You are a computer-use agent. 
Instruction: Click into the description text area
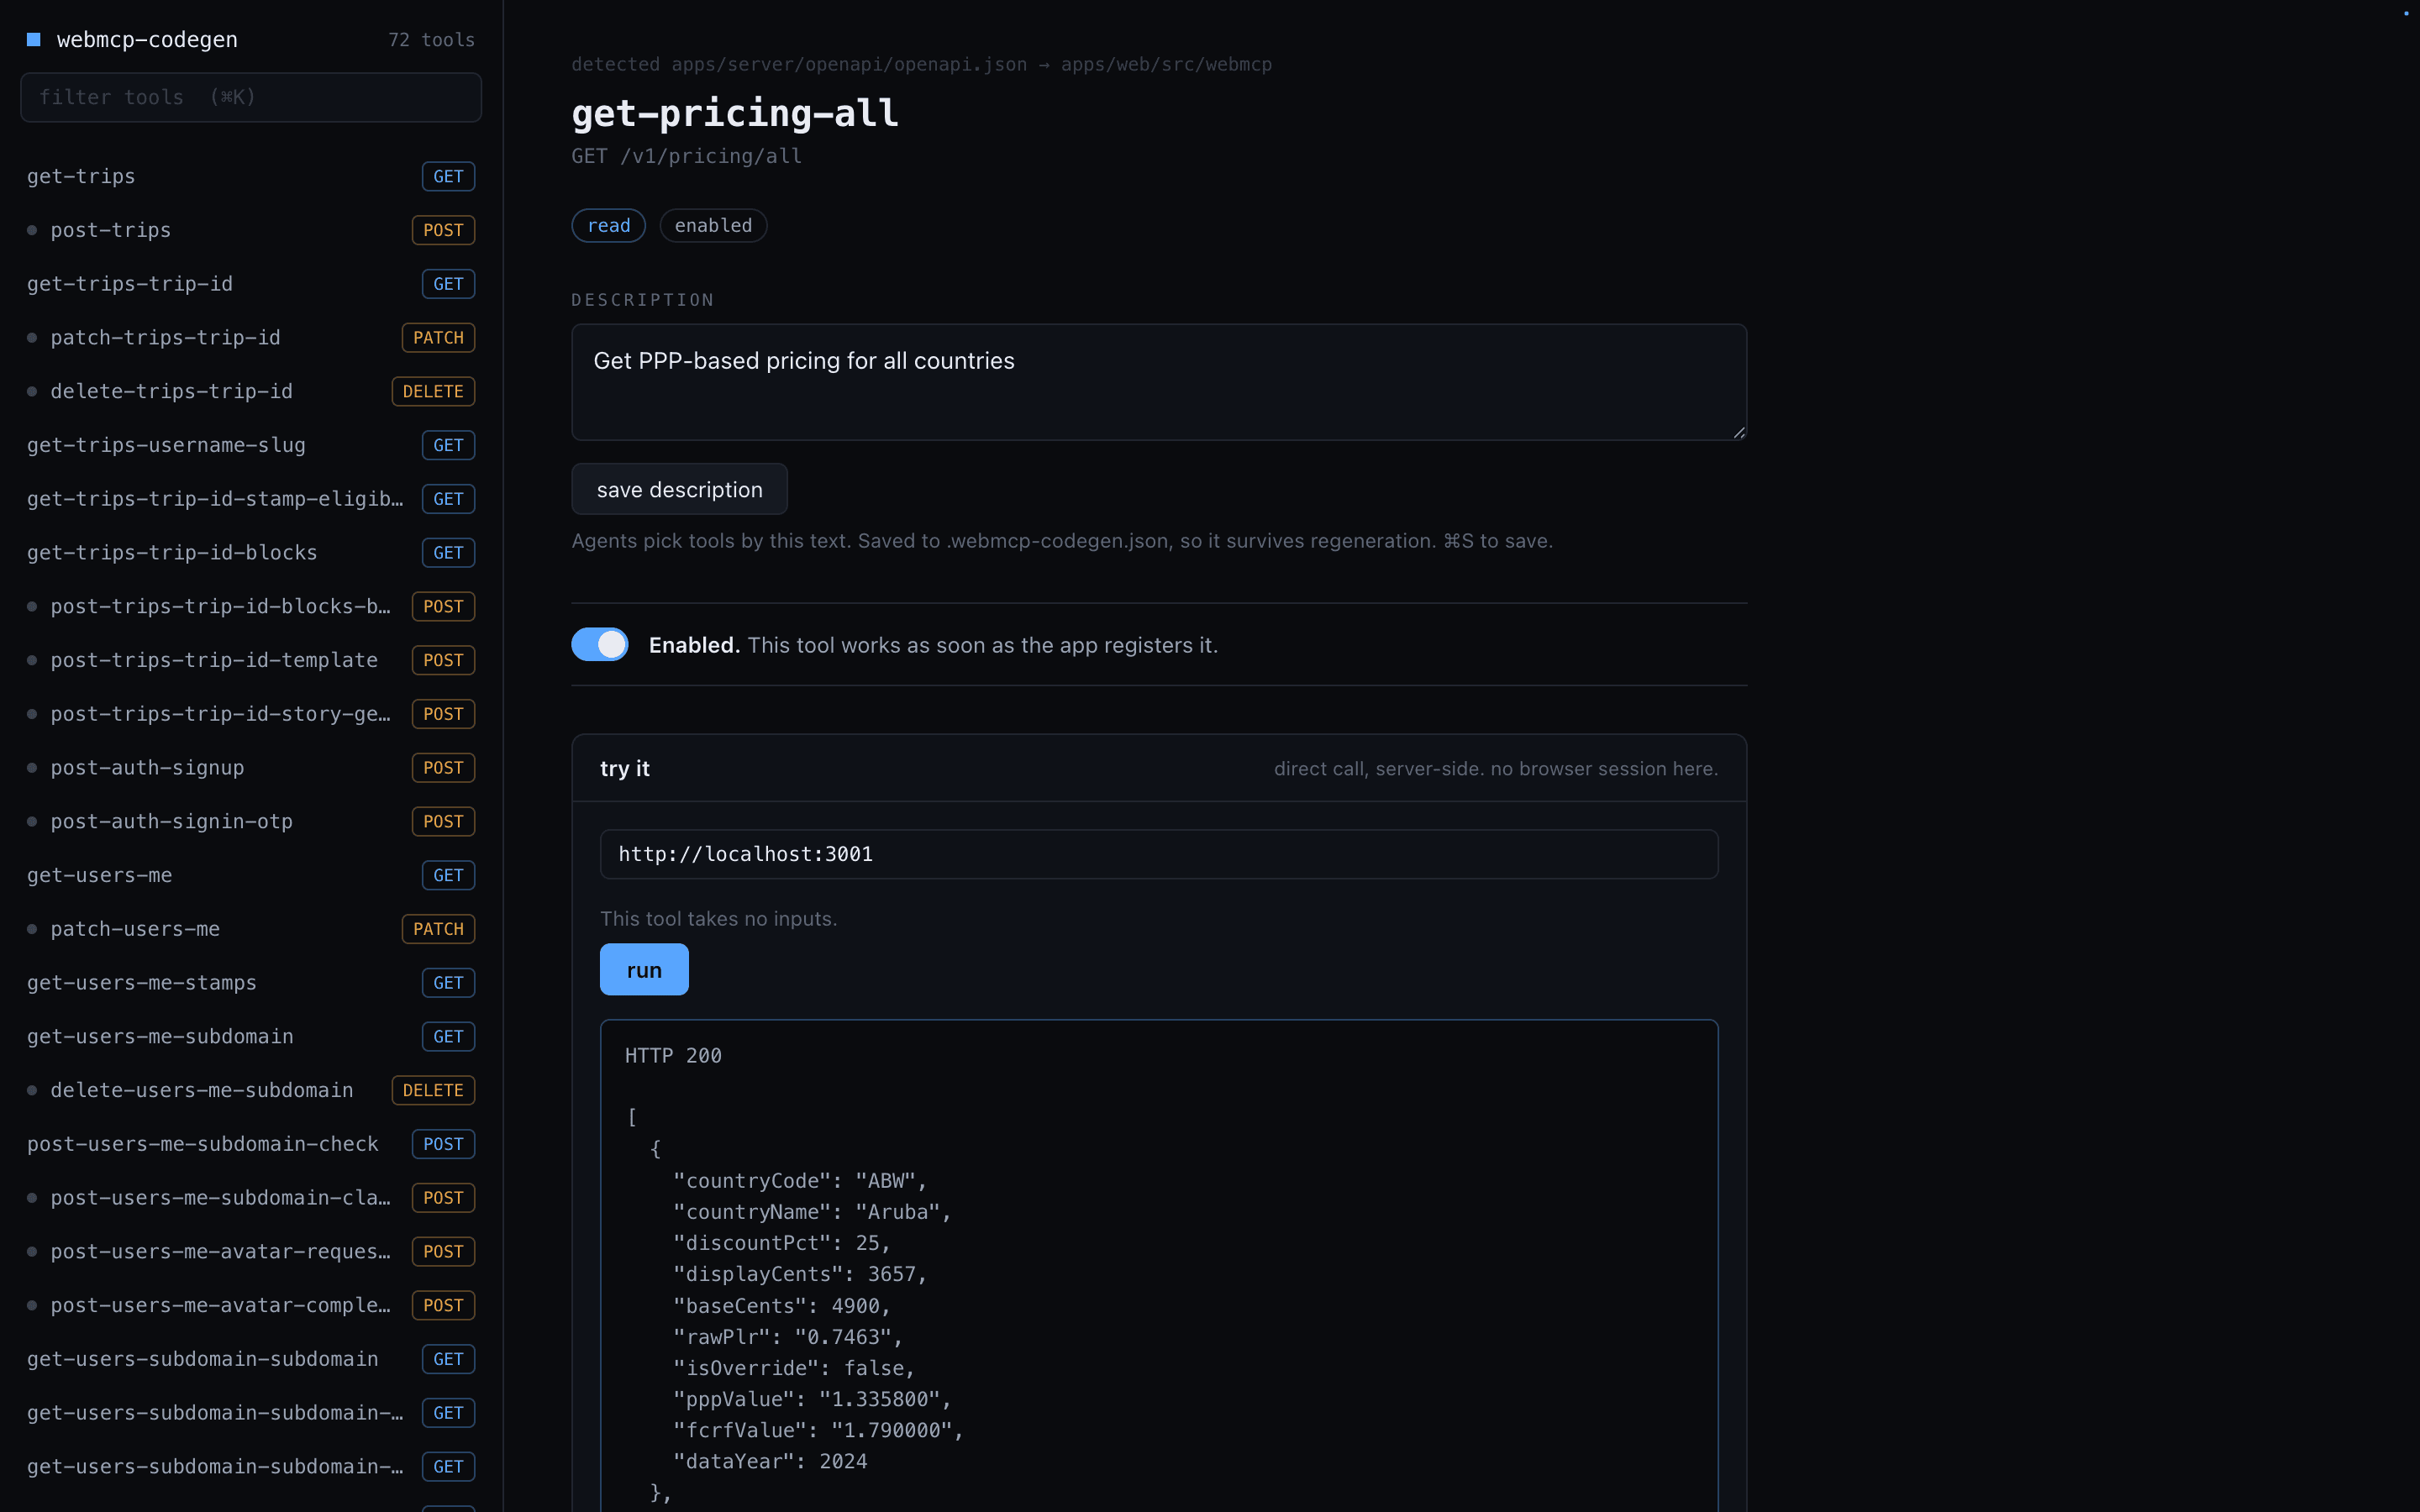point(1159,382)
